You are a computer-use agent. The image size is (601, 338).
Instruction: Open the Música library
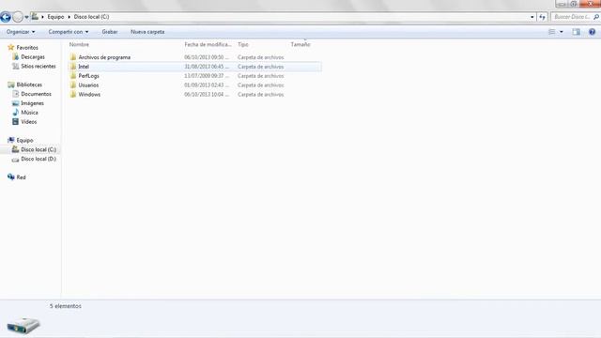click(x=29, y=113)
